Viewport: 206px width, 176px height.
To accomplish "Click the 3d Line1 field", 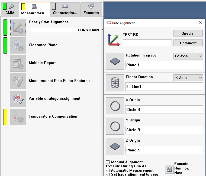I will 164,87.
